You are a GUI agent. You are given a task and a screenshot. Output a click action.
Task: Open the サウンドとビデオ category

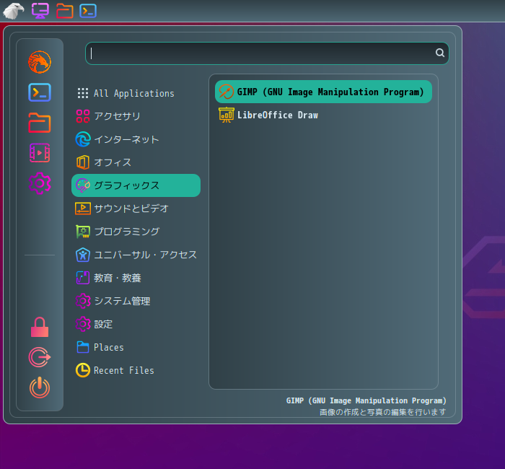pos(136,209)
